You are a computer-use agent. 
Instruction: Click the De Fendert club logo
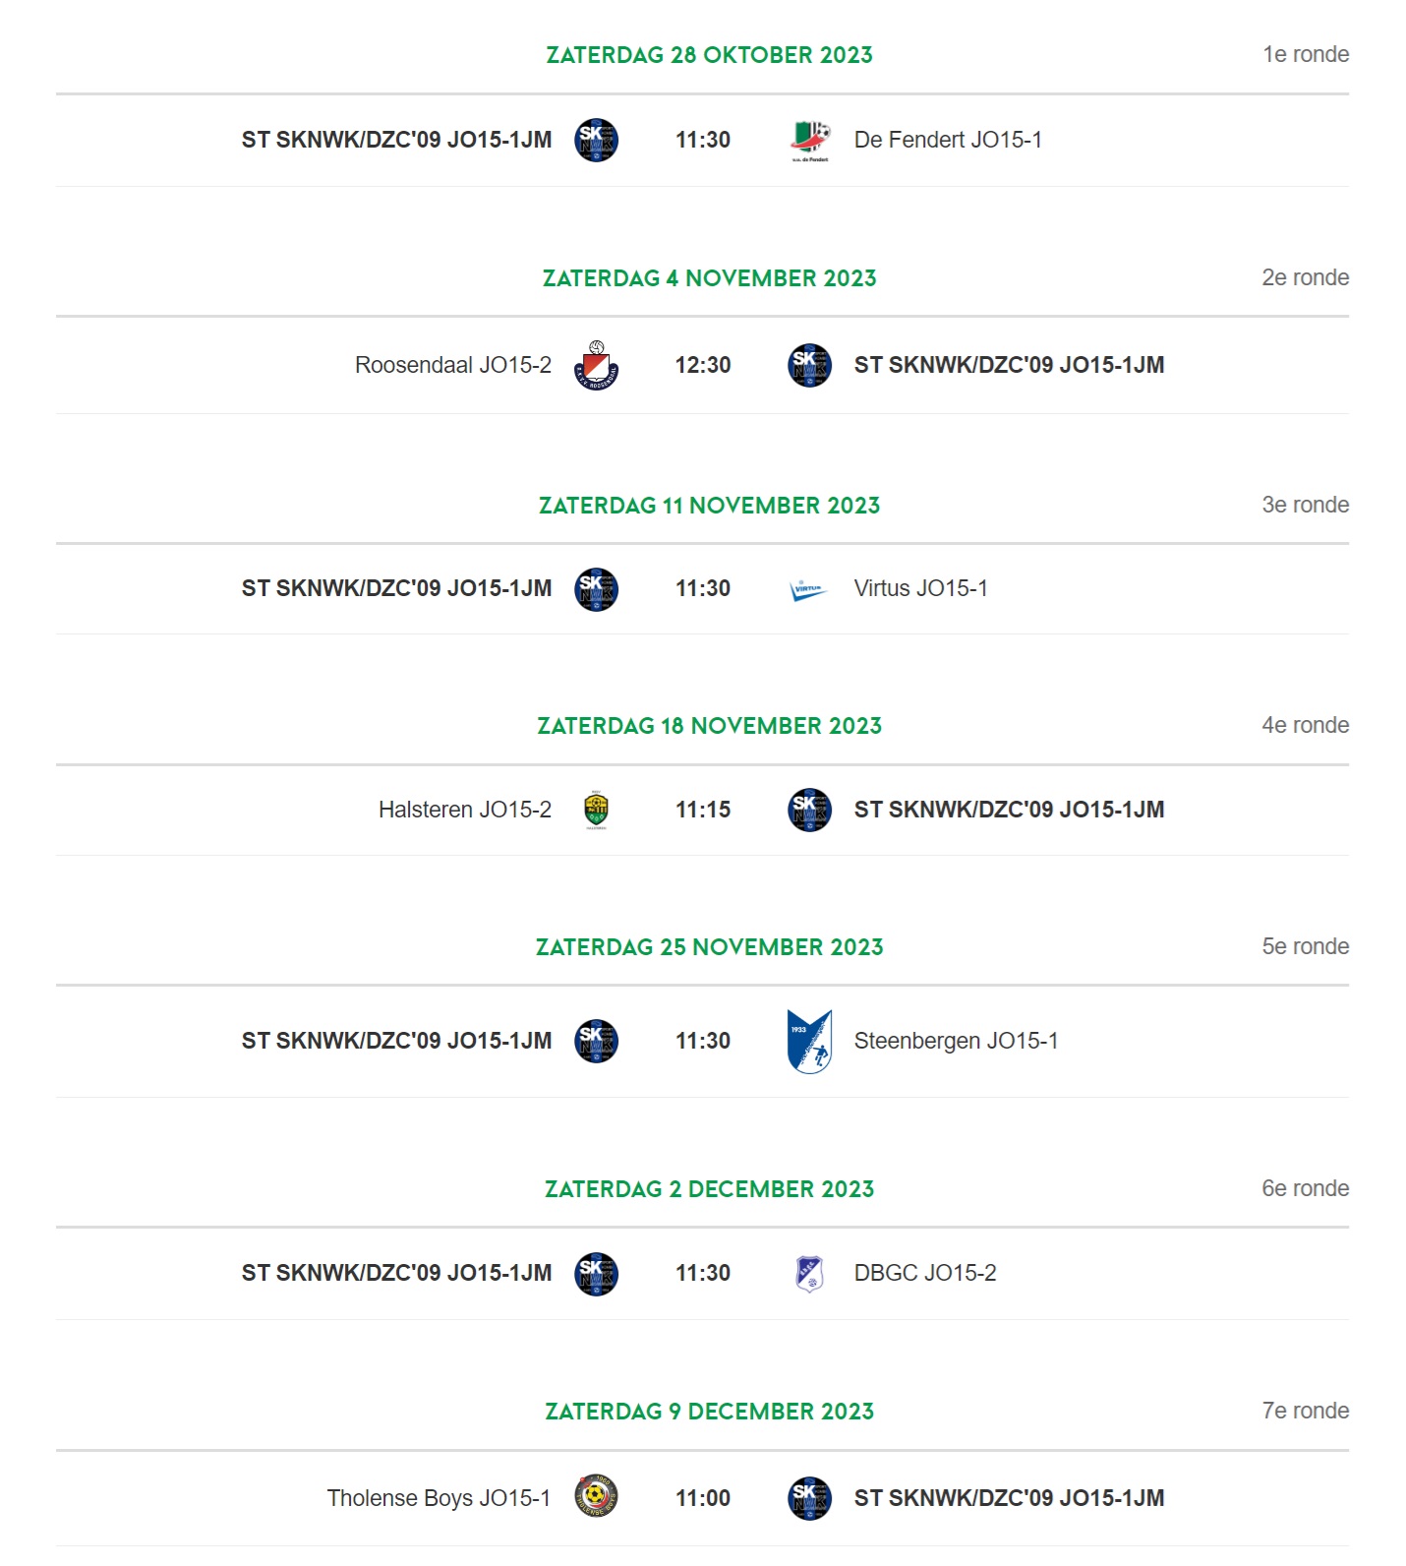(x=810, y=141)
